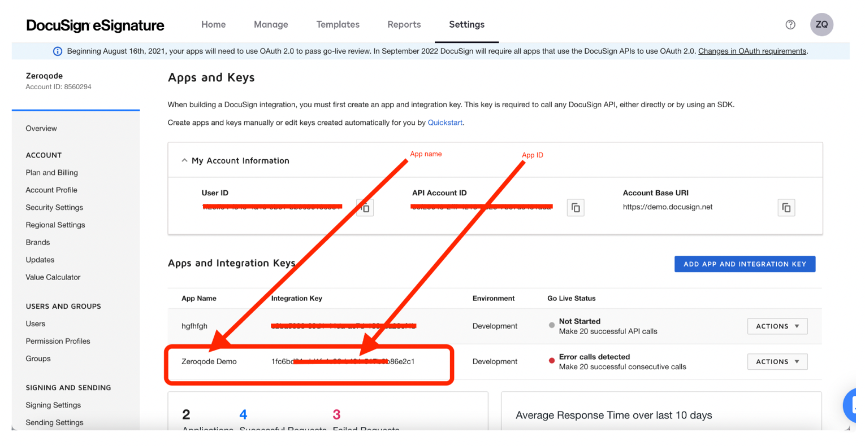Select Security Settings in the sidebar
Screen dimensions: 865x446
click(54, 208)
